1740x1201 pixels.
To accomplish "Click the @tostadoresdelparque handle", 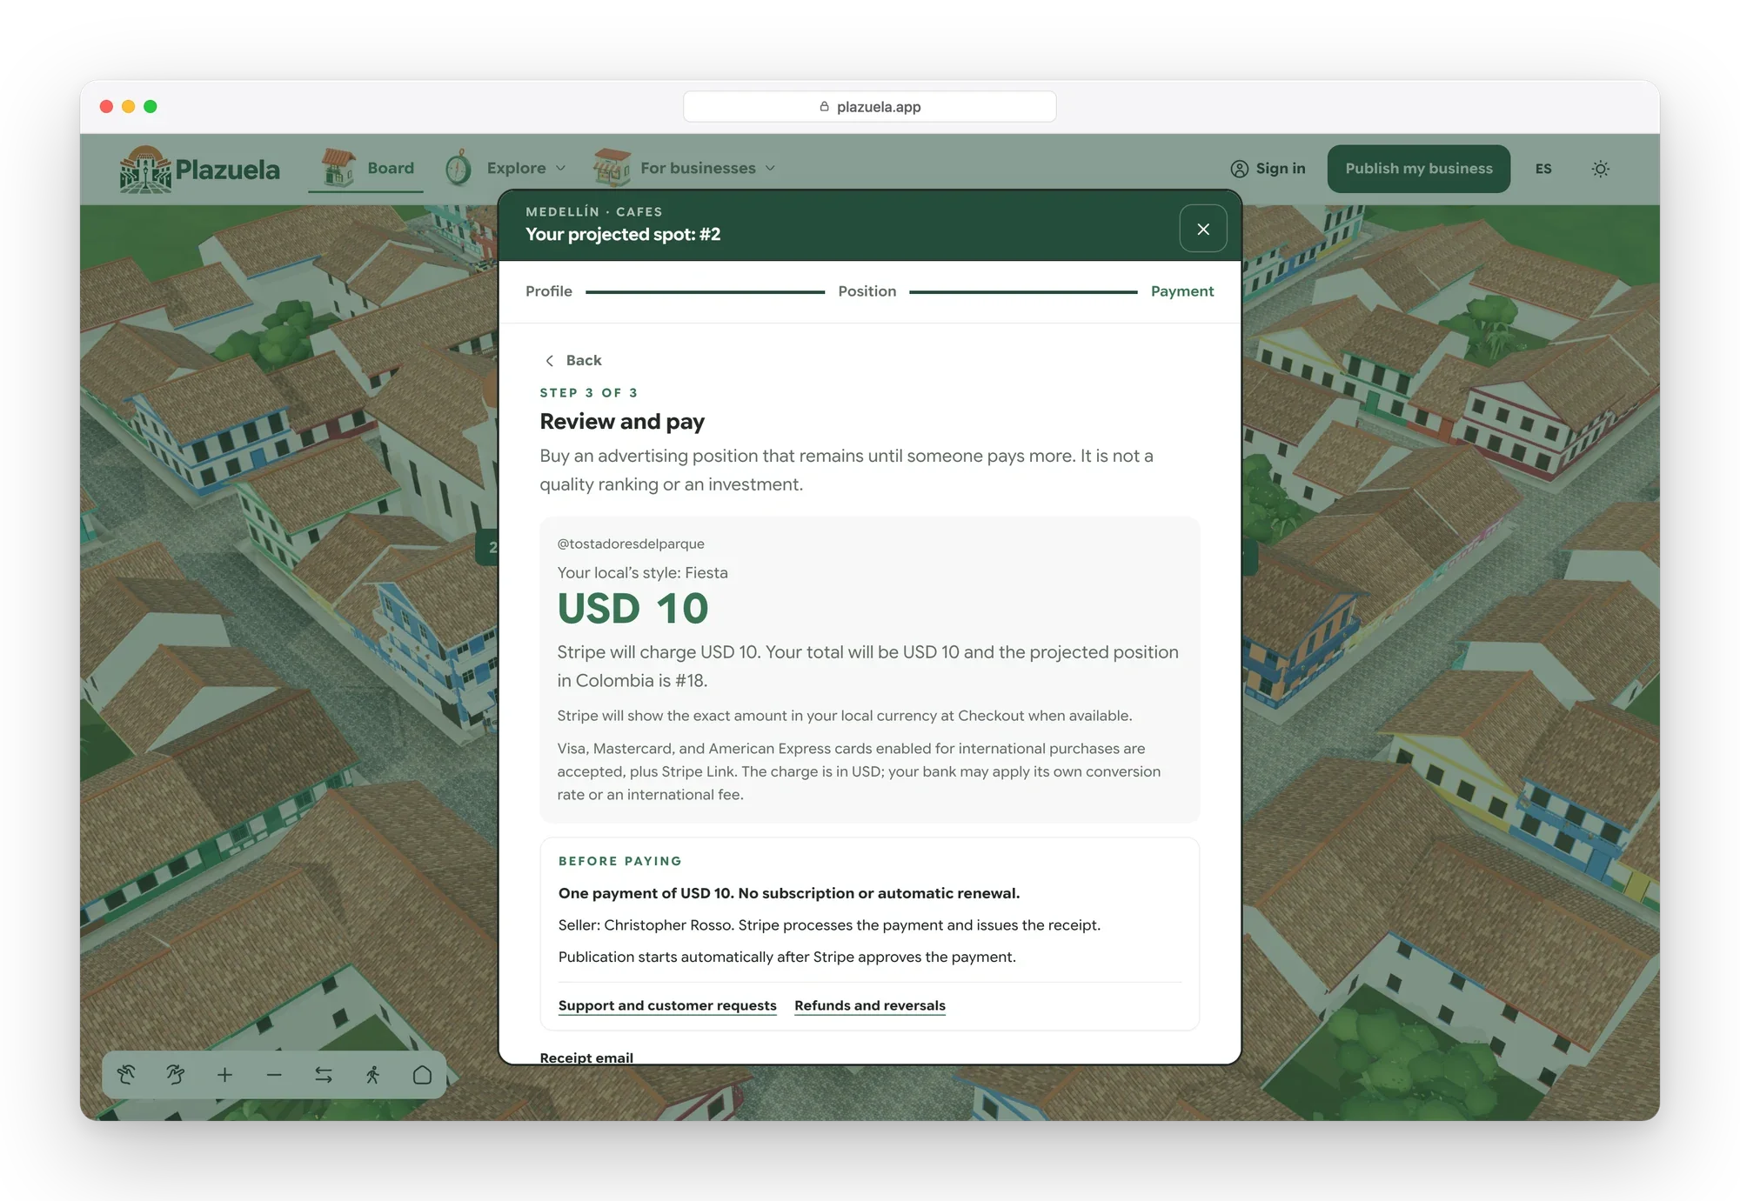I will 631,544.
